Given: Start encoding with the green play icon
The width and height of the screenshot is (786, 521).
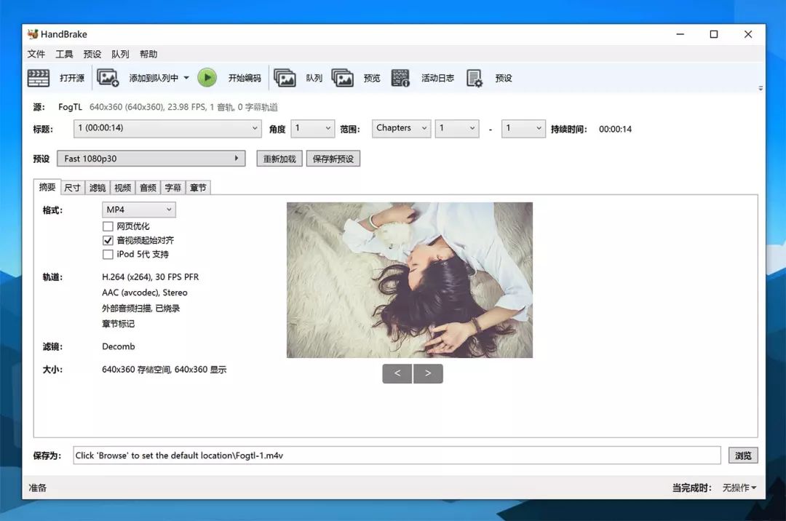Looking at the screenshot, I should (207, 77).
